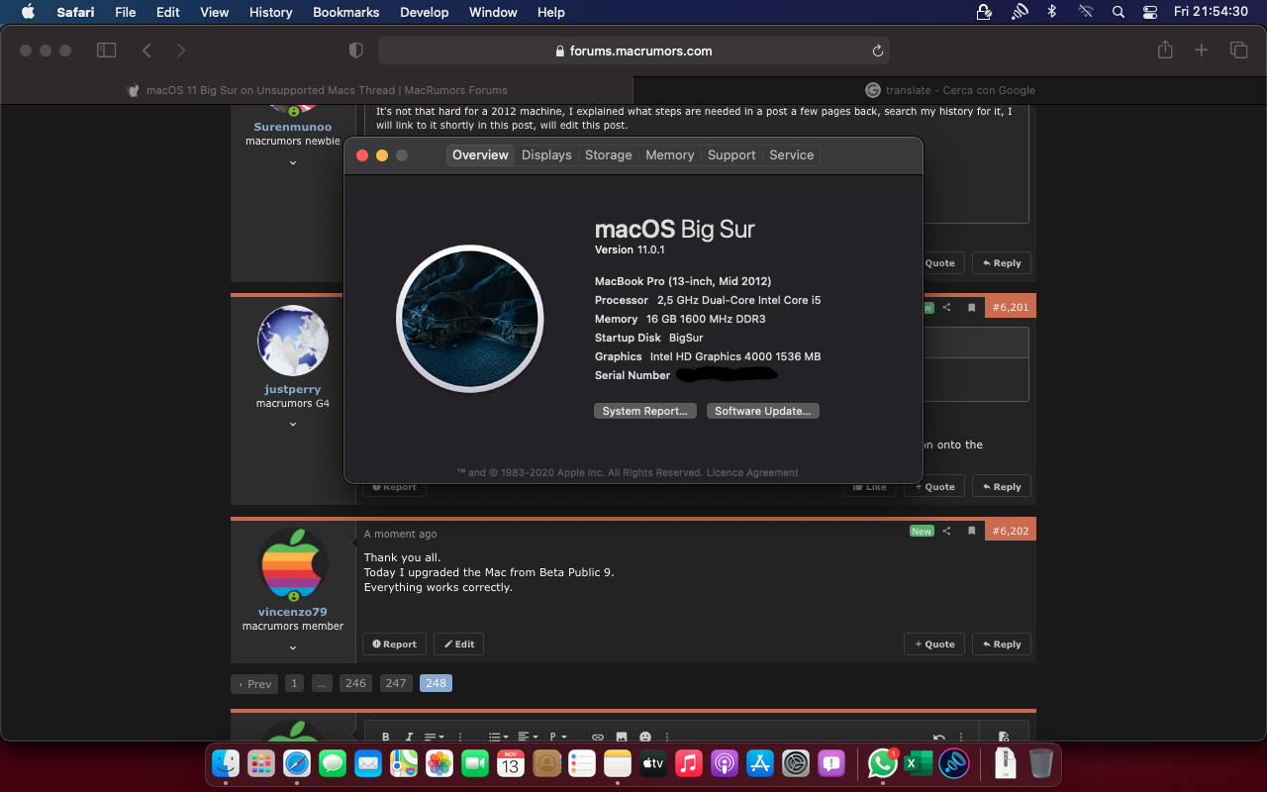Open the History menu in the menu bar
The width and height of the screenshot is (1267, 792).
tap(271, 12)
